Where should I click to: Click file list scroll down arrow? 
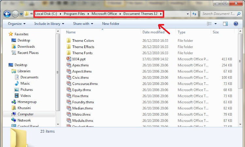click(x=240, y=124)
